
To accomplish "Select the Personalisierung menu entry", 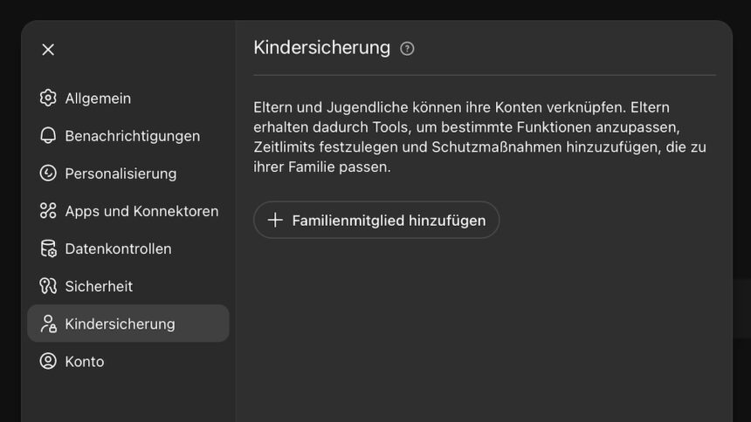I will [x=121, y=174].
